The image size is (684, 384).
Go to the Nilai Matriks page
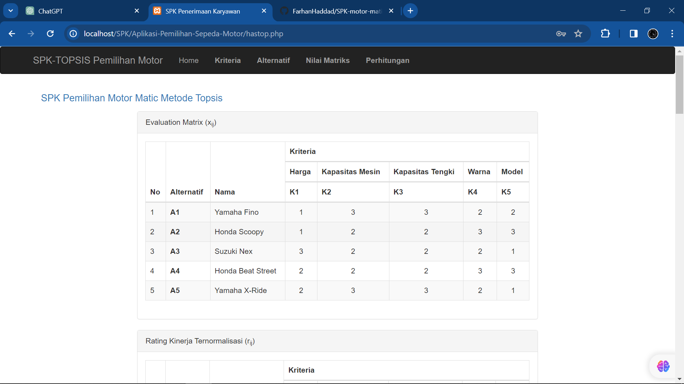[327, 60]
